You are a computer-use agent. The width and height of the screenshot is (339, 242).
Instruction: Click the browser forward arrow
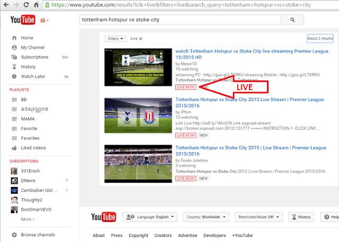coord(16,5)
